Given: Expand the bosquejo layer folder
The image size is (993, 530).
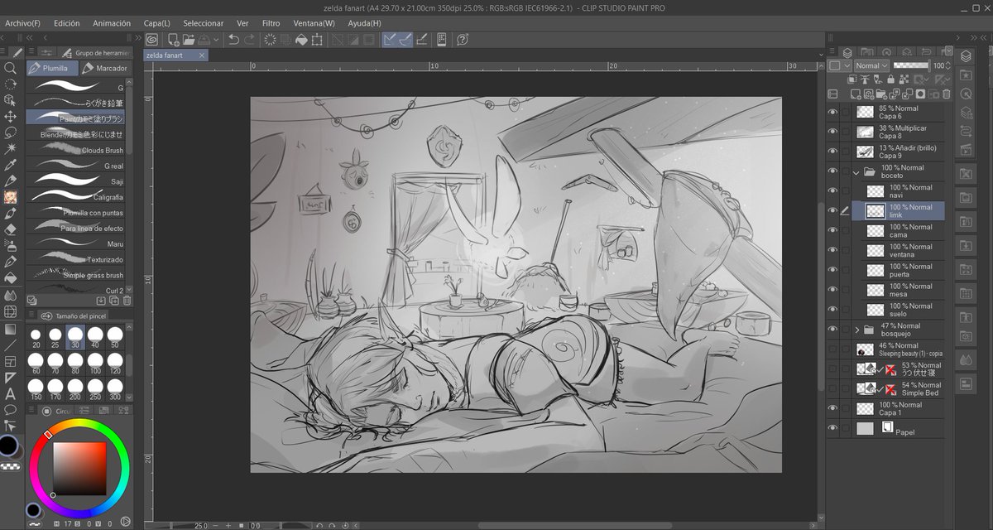Looking at the screenshot, I should click(x=856, y=330).
